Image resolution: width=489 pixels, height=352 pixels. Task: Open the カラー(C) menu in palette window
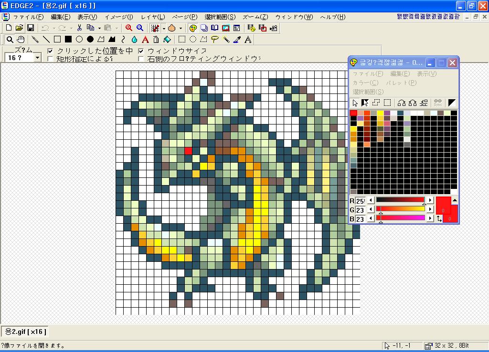[365, 83]
